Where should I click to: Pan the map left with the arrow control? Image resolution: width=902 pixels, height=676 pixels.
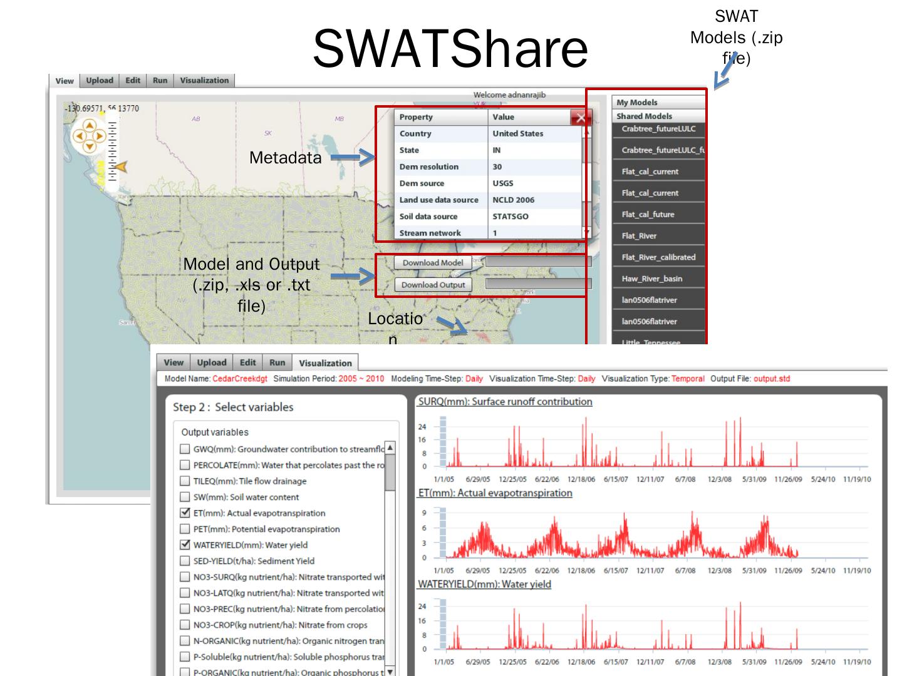[80, 136]
